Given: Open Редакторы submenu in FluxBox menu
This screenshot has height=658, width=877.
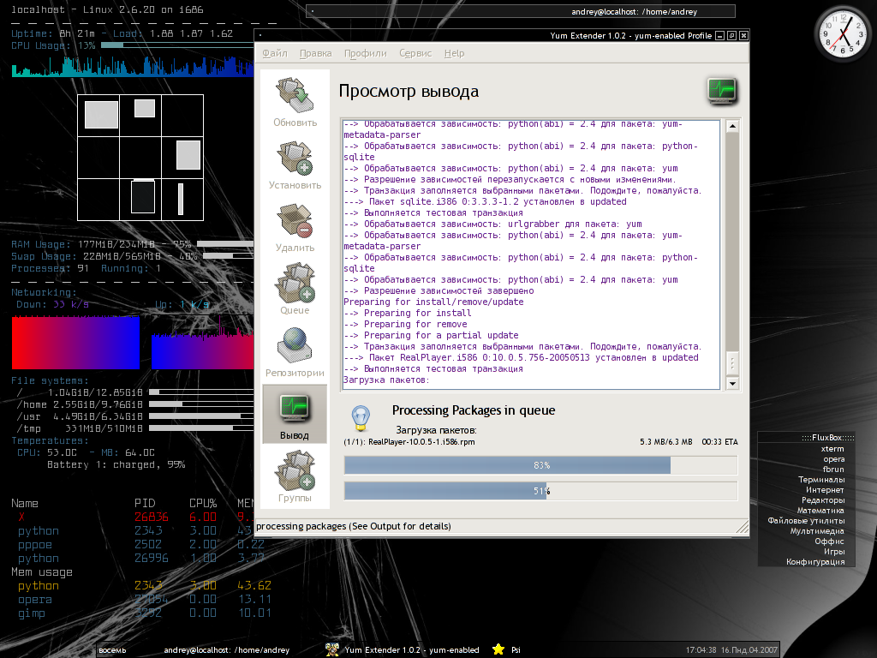Looking at the screenshot, I should pos(823,500).
